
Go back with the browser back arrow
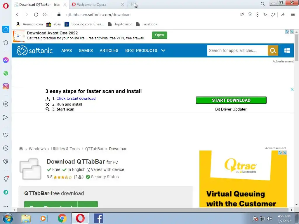(17, 15)
